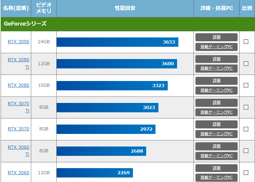Viewport: 255px width, 182px height.
Task: Click 詳細 button for RTX 3080 Ti
Action: [x=216, y=59]
